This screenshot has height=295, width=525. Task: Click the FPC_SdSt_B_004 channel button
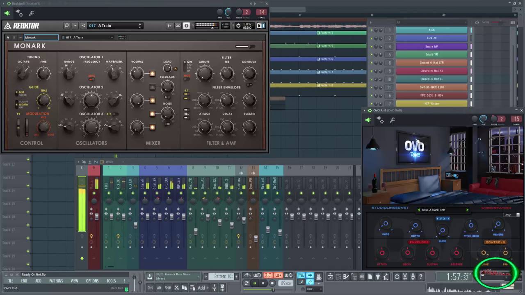tap(431, 95)
